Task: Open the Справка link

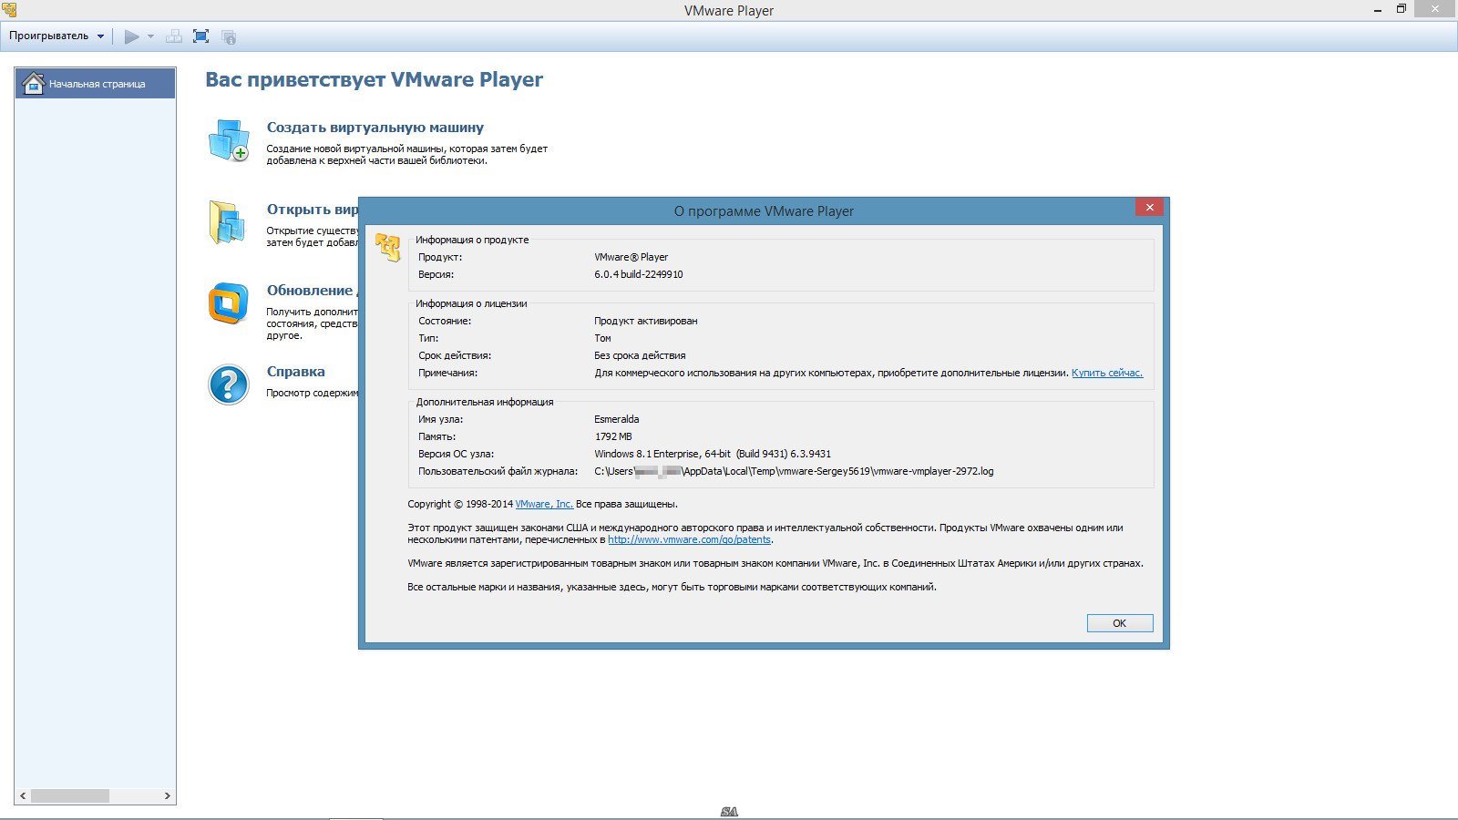Action: click(295, 372)
